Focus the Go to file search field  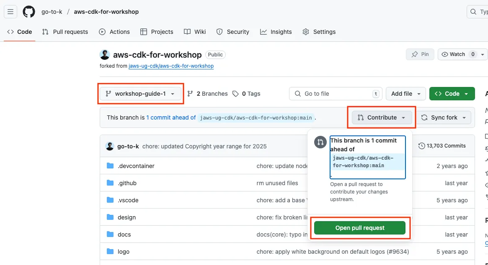(x=336, y=94)
